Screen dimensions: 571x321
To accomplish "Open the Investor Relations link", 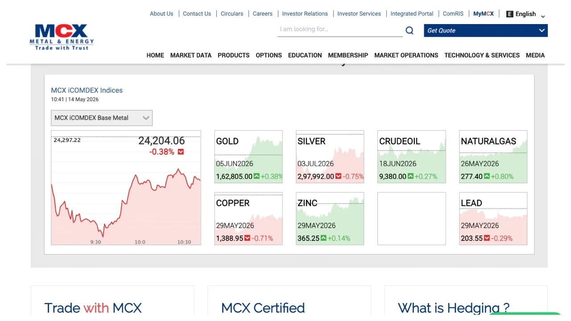I will click(305, 14).
